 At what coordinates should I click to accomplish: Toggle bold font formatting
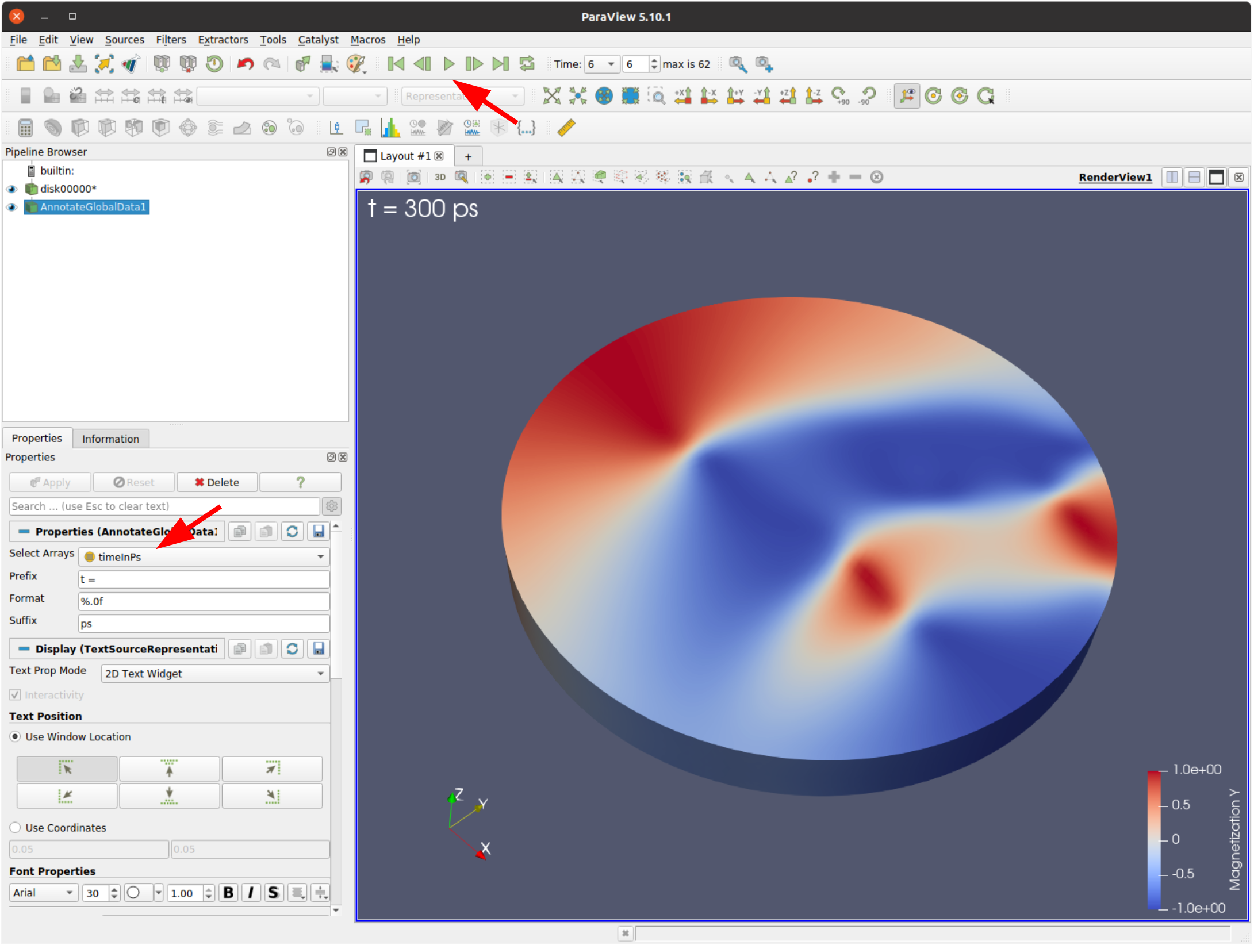[228, 893]
